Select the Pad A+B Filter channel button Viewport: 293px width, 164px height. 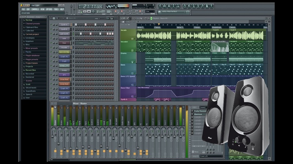64,52
